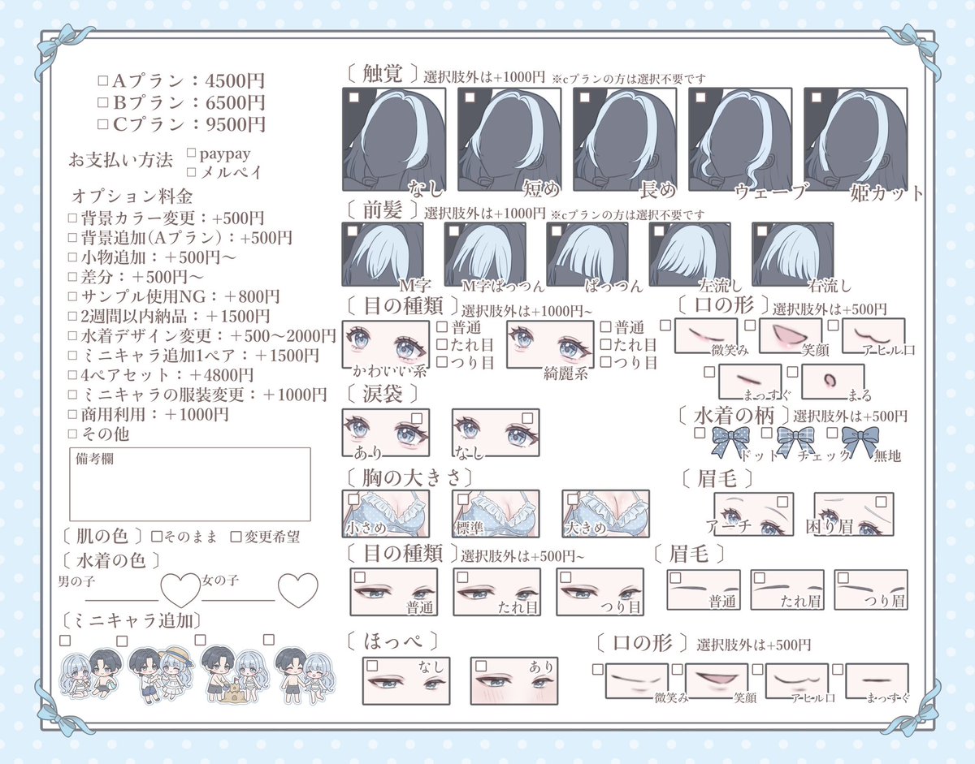975x764 pixels.
Task: Choose the たれ目 eye illustration thumbnail
Action: 497,592
